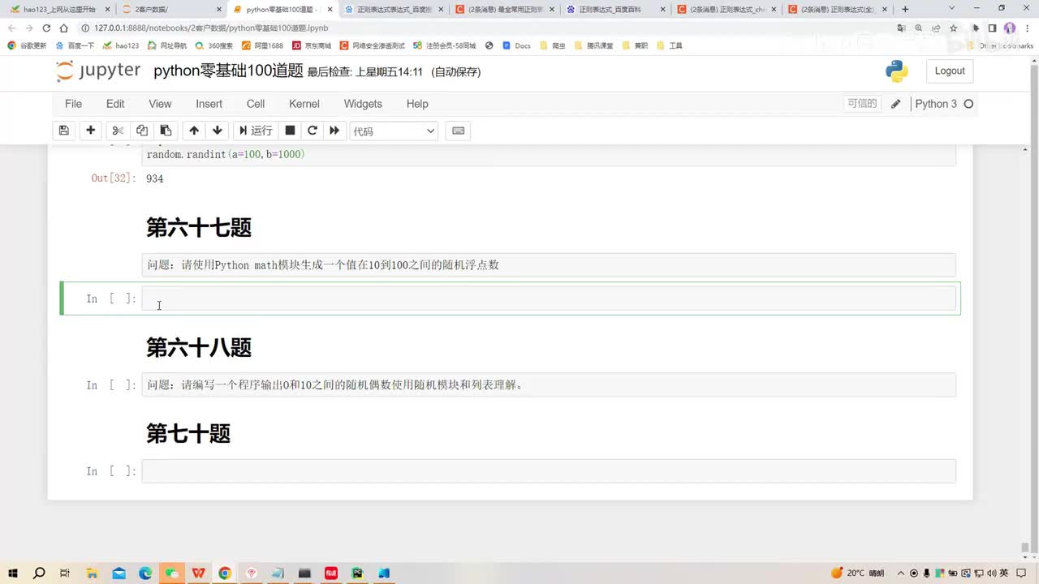Open the View menu
The image size is (1039, 584).
(x=160, y=104)
